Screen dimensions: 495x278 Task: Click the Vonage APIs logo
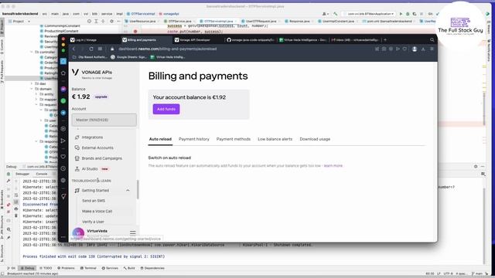coord(92,74)
